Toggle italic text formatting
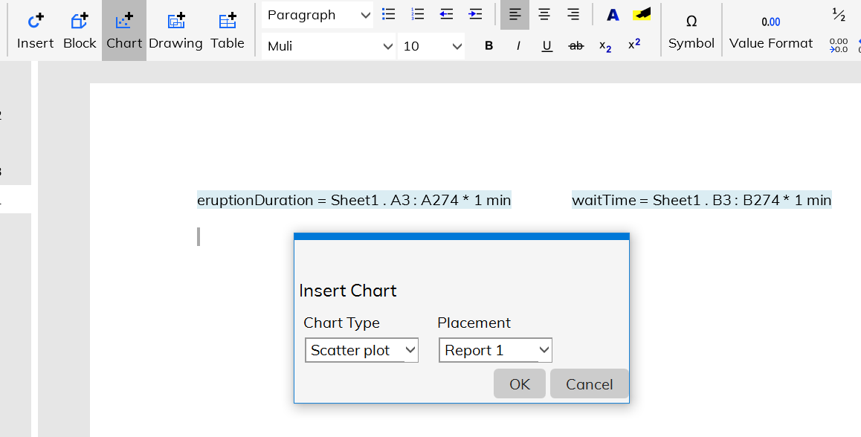861x437 pixels. (518, 46)
